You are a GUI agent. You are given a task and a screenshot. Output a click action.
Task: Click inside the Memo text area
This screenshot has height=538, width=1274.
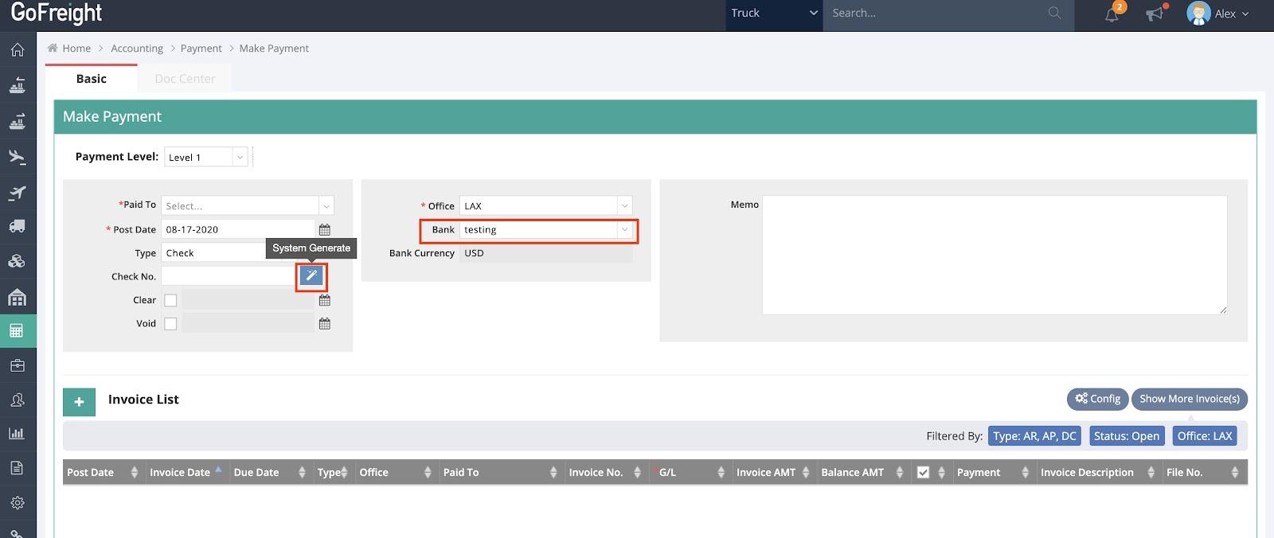pos(994,255)
